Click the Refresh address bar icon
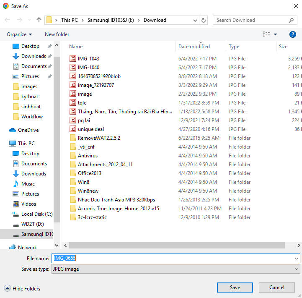The width and height of the screenshot is (302, 298). pyautogui.click(x=204, y=20)
